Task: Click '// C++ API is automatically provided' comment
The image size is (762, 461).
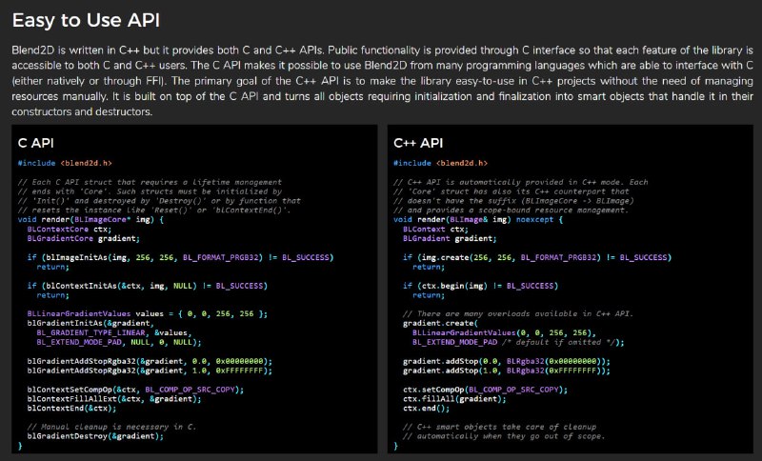Action: [x=520, y=182]
